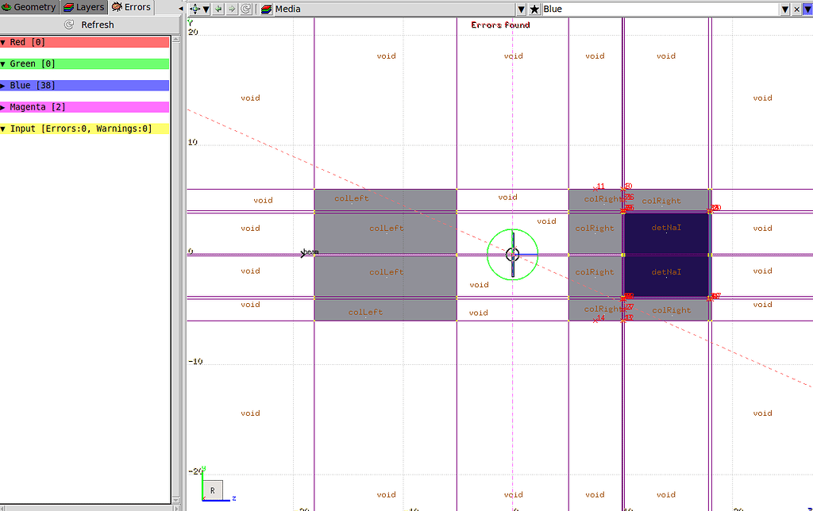Select the pan tool on the viewer toolbar
813x511 pixels.
[195, 9]
